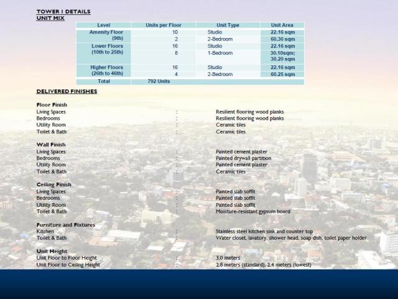Viewport: 398px width, 299px height.
Task: Click the "Level" table column header
Action: pyautogui.click(x=104, y=25)
